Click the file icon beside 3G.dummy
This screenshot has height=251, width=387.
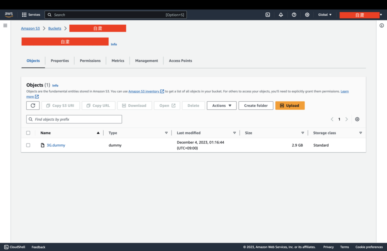coord(43,145)
